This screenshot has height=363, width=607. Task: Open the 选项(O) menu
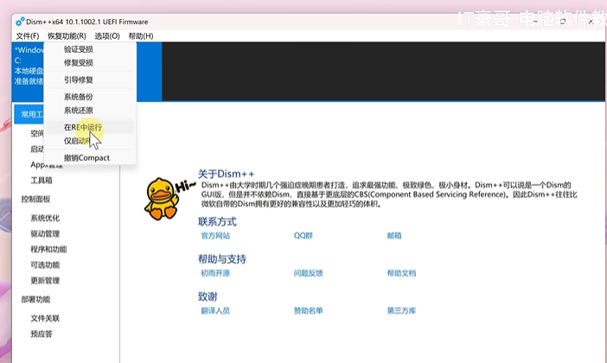tap(107, 36)
